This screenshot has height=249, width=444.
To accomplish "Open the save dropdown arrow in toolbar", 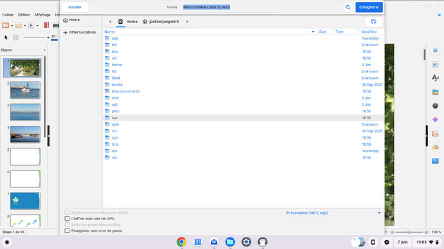I will [x=37, y=26].
